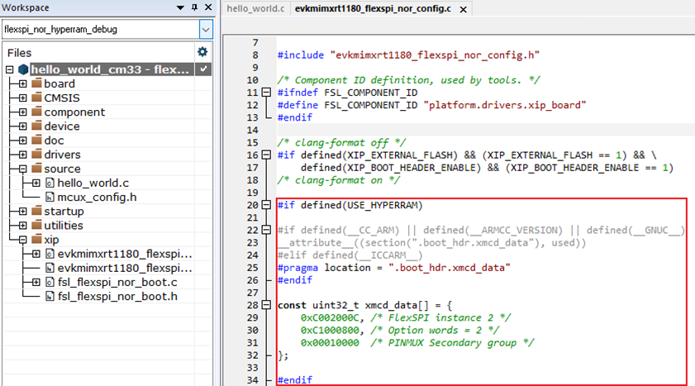The width and height of the screenshot is (695, 386).
Task: Switch to the hello_world.c editor tab
Action: click(x=255, y=9)
